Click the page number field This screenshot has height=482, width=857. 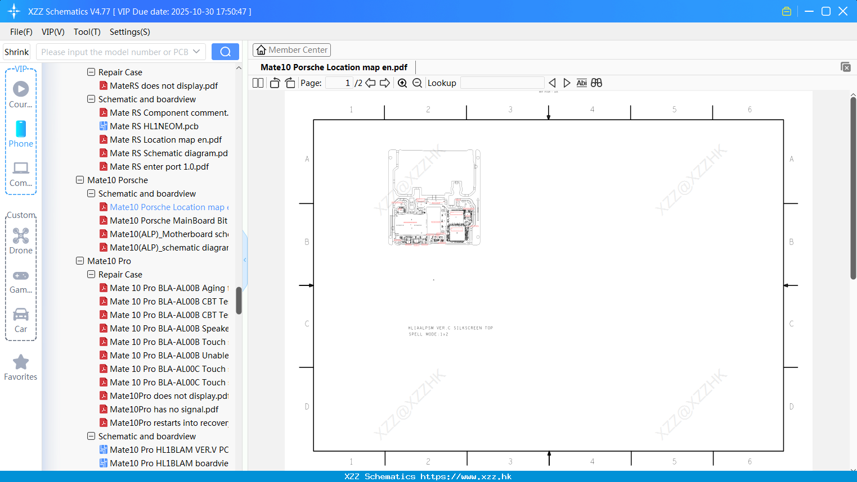point(339,83)
